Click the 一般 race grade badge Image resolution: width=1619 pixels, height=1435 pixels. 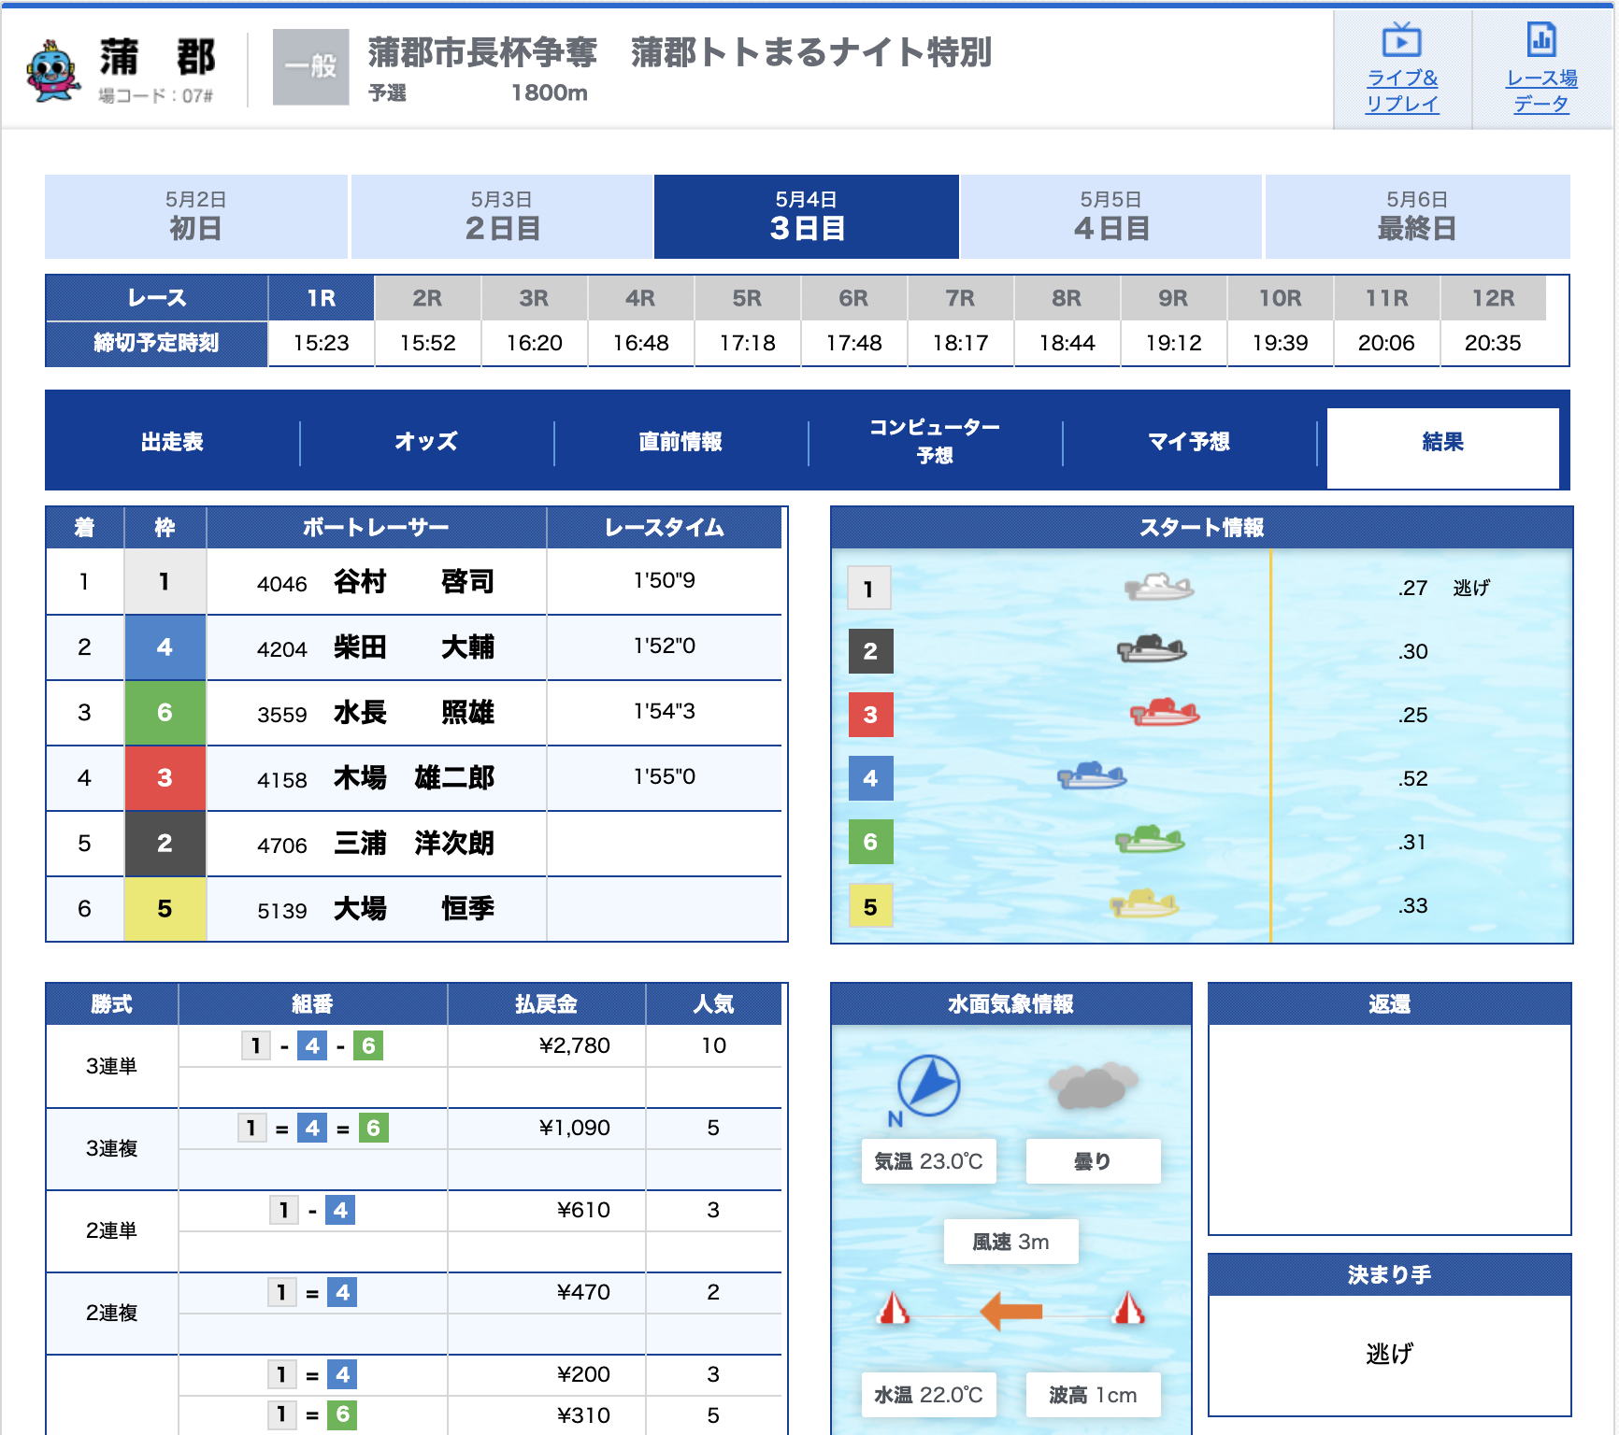coord(310,66)
